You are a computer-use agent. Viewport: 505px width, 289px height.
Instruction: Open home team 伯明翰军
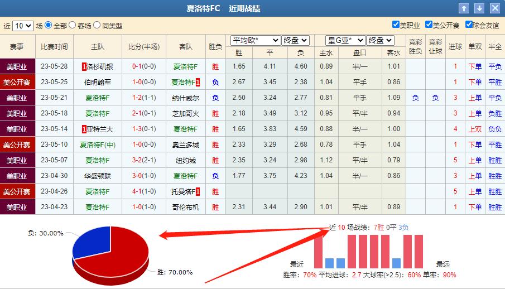tap(98, 82)
